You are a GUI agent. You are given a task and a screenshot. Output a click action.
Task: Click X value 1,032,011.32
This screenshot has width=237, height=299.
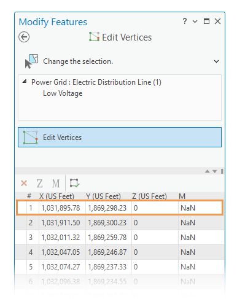61,238
